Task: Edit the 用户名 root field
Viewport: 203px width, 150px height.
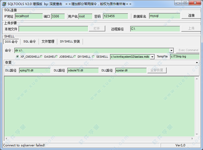Action: (85, 16)
